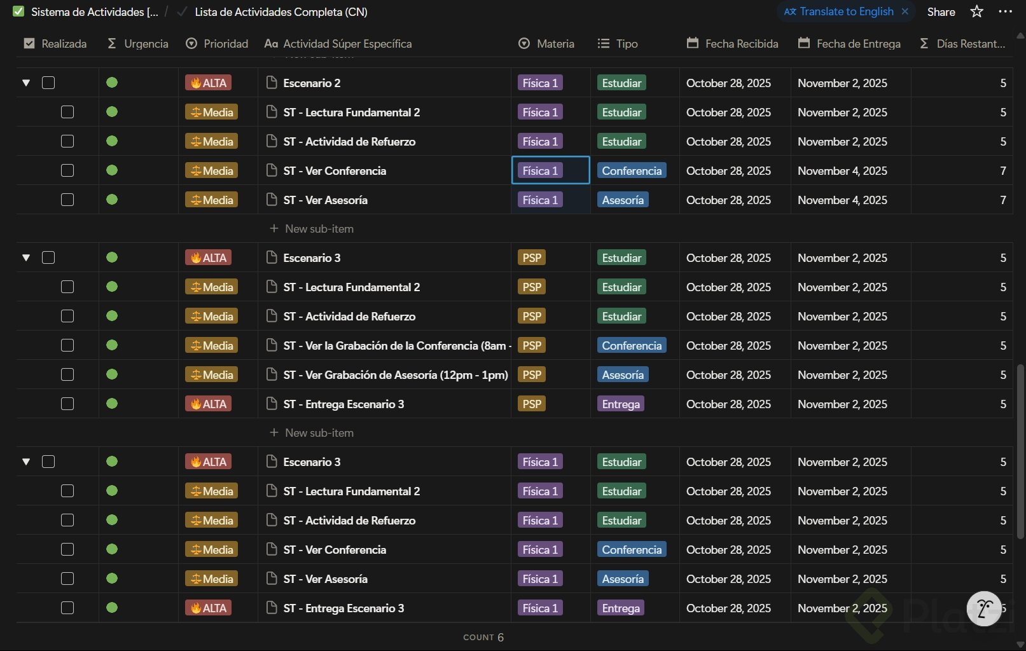This screenshot has height=651, width=1026.
Task: Click the floating assistant face icon
Action: (x=984, y=608)
